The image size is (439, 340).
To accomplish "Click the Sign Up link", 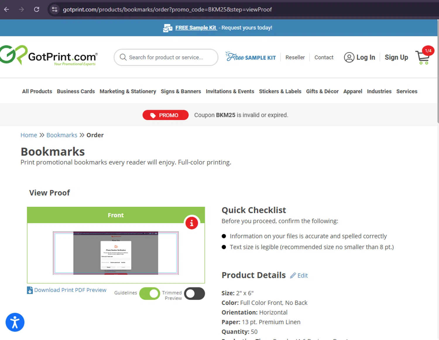I will [x=396, y=57].
